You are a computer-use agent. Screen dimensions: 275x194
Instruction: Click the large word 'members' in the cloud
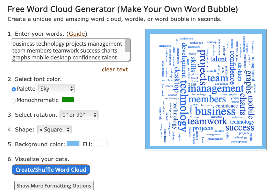(x=207, y=100)
